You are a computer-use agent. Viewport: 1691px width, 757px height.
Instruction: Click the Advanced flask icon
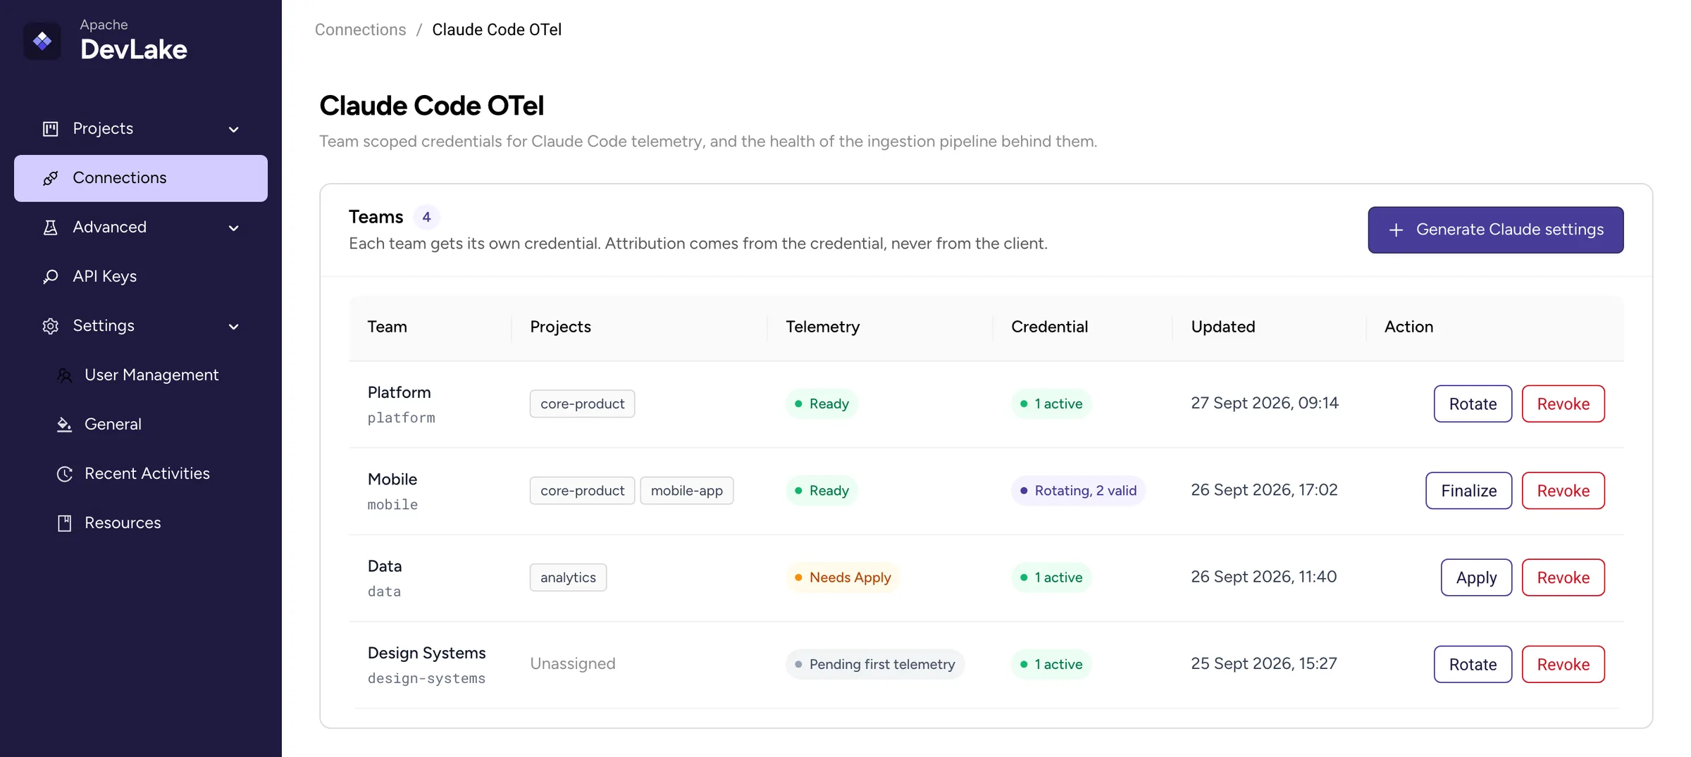(50, 227)
